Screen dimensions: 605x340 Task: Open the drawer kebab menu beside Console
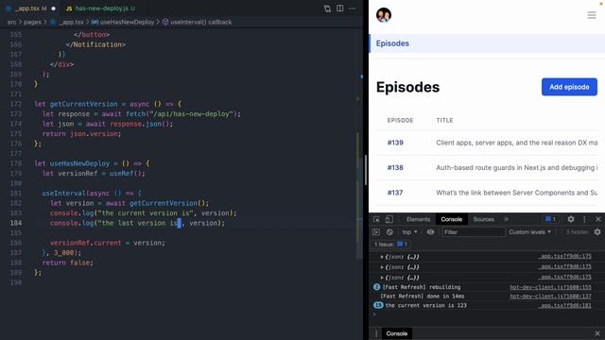tap(376, 333)
